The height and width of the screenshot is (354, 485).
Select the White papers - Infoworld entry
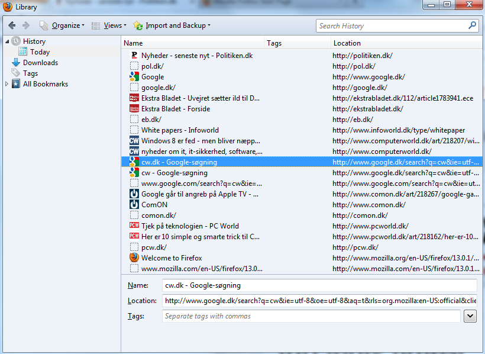[x=180, y=130]
